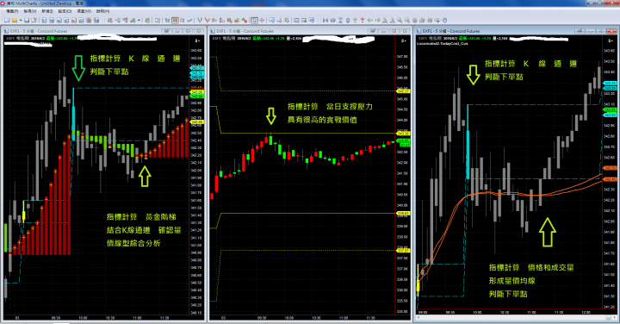Click the MultiCharts application icon in title bar

3,3
